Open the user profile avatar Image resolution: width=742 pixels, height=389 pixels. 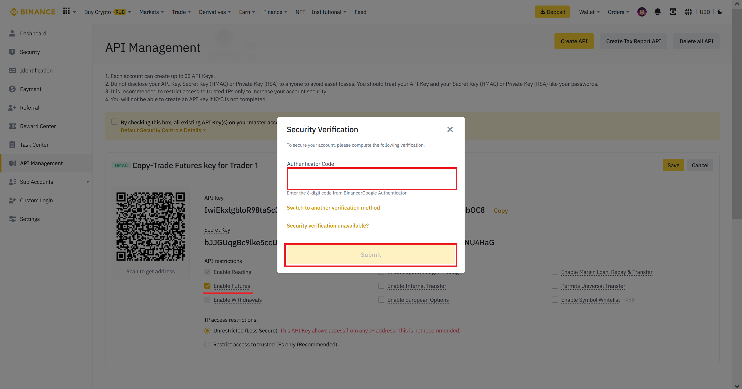tap(642, 12)
